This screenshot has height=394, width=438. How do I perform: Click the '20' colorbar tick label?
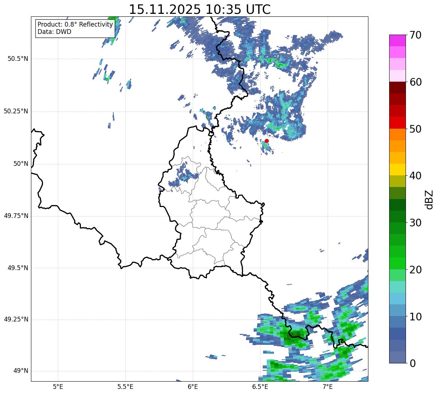(x=417, y=270)
